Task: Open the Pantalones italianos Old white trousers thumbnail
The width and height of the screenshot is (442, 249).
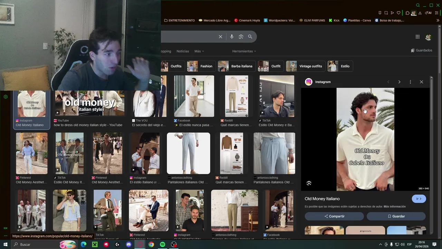Action: [x=189, y=153]
